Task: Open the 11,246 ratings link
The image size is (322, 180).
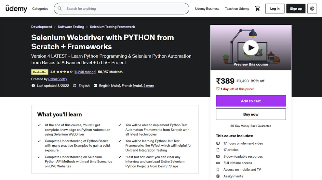Action: 85,72
